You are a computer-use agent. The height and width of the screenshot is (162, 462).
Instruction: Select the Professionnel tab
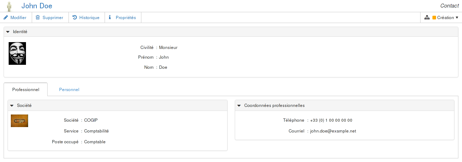pyautogui.click(x=26, y=90)
